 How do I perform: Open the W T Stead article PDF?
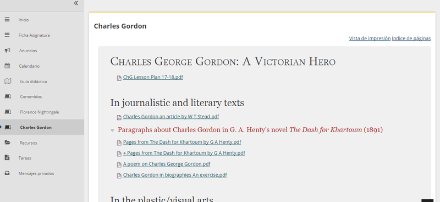pos(171,117)
